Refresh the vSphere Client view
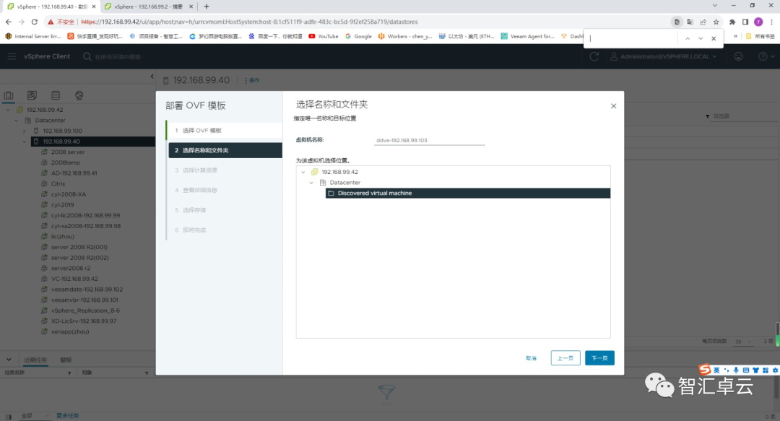Image resolution: width=780 pixels, height=421 pixels. [594, 57]
